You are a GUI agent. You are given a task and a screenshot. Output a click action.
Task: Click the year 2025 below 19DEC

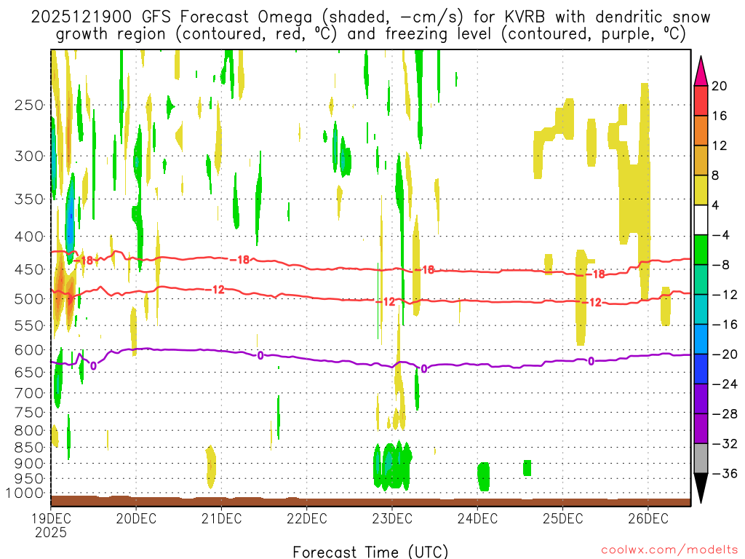click(51, 532)
